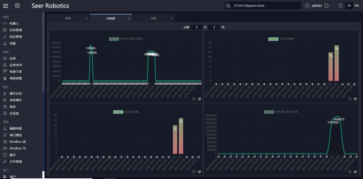
Task: Switch to the 报表 tab
Action: click(x=68, y=18)
